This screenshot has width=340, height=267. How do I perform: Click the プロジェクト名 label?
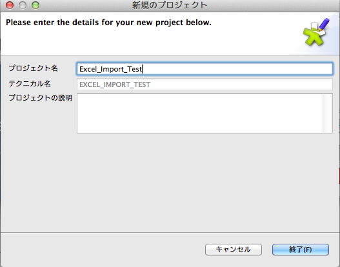coord(33,68)
